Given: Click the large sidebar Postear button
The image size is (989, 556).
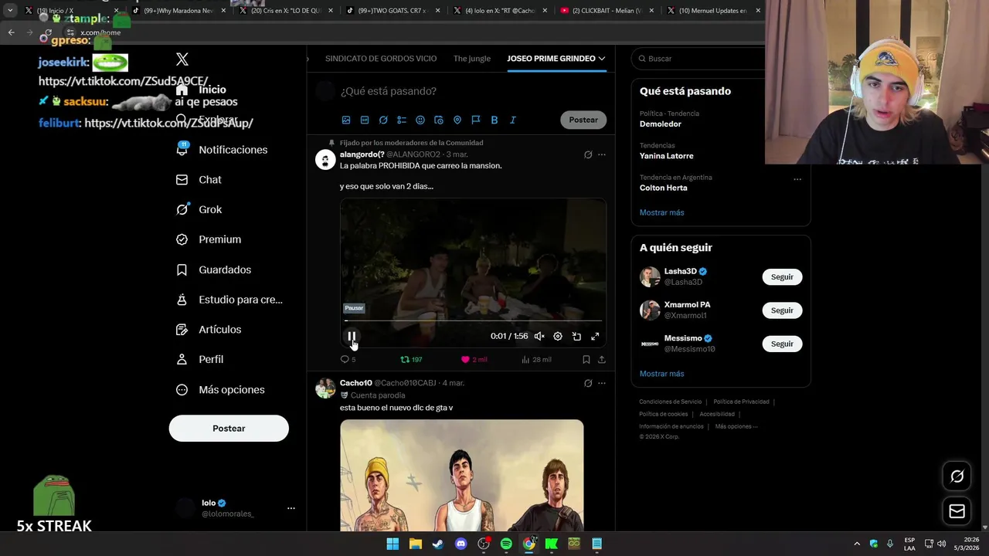Looking at the screenshot, I should 229,429.
